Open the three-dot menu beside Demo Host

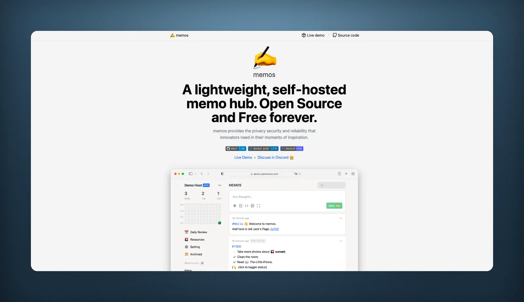(x=219, y=185)
